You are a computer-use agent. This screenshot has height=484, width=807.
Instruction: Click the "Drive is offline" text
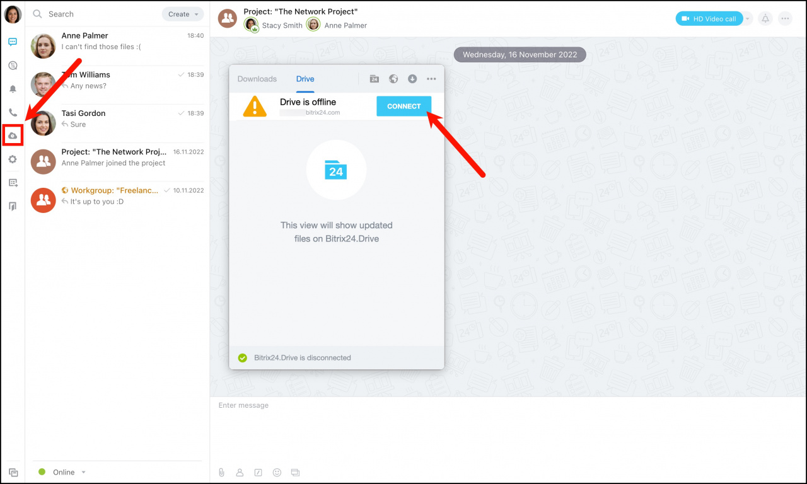point(308,102)
